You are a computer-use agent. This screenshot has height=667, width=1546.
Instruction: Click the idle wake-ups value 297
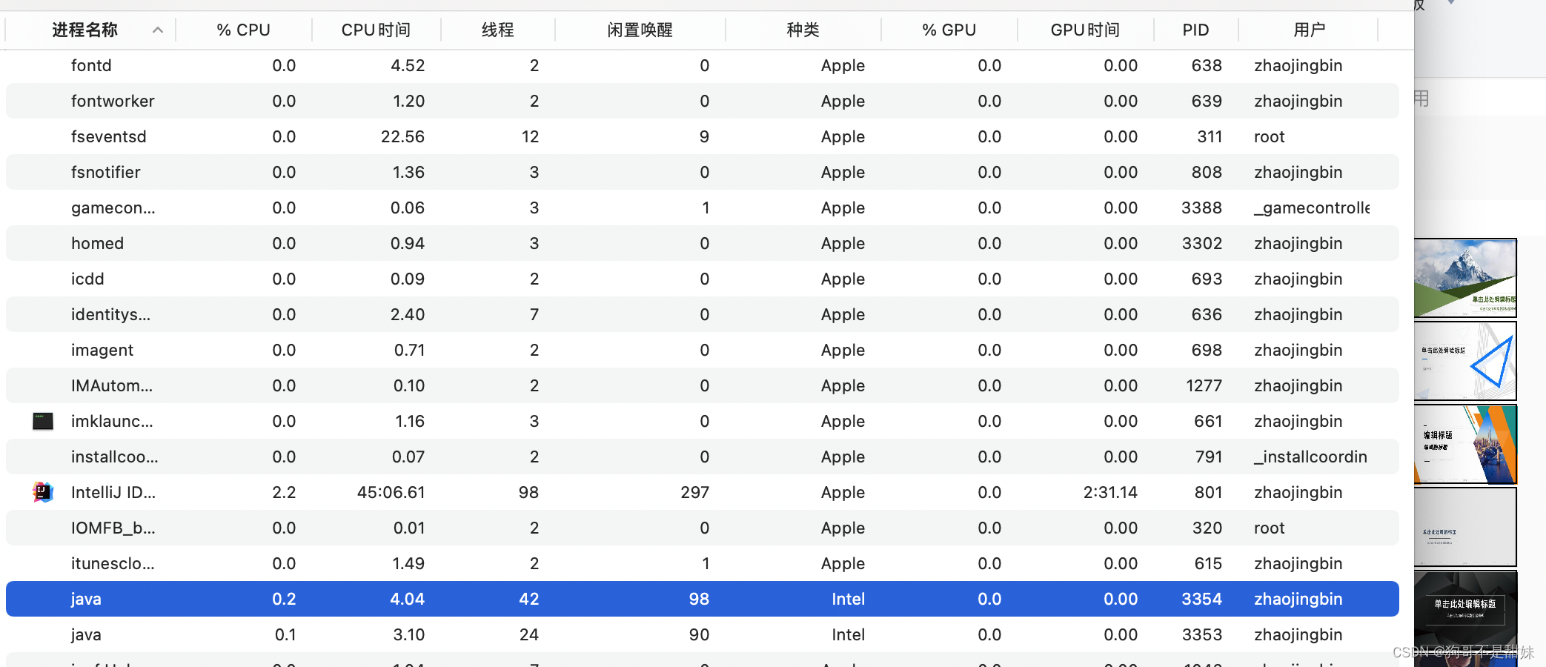[695, 492]
